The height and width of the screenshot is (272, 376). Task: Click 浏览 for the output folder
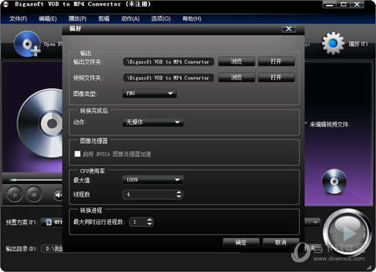(237, 62)
